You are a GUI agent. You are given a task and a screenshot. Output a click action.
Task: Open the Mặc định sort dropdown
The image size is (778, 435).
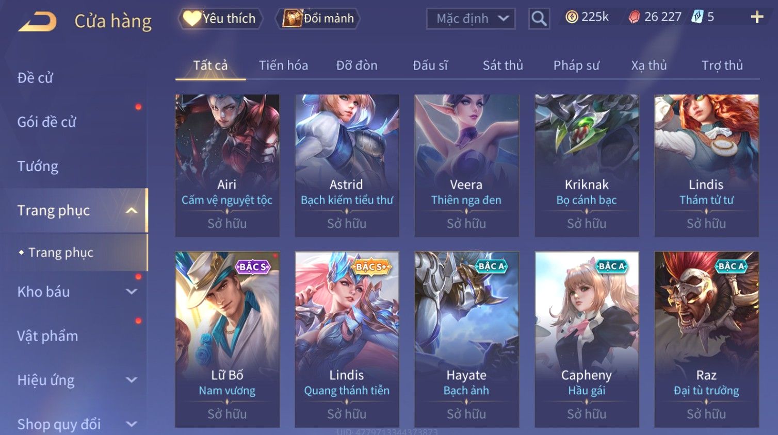(471, 19)
